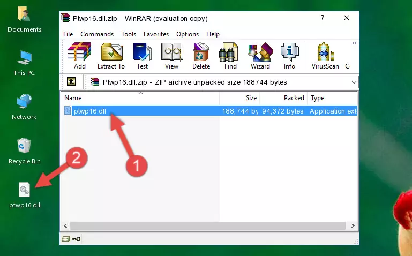Click the WinRAR title bar icon
Viewport: 412px width, 256px height.
(65, 18)
